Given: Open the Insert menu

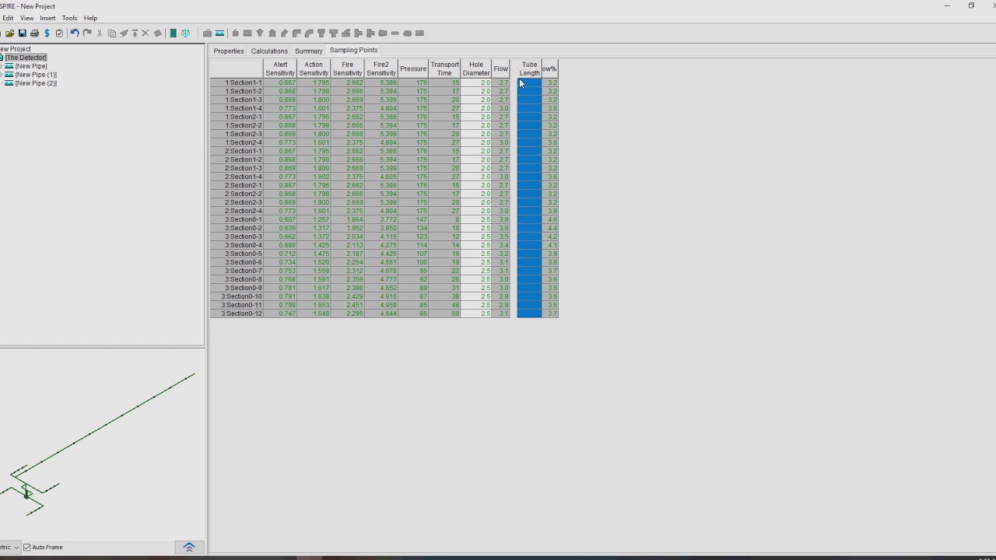Looking at the screenshot, I should pos(47,18).
